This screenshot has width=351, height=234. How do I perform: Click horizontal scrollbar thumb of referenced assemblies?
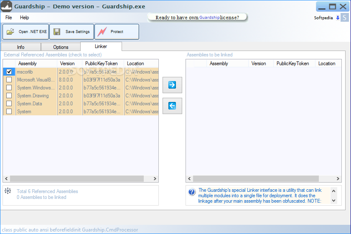(x=77, y=178)
